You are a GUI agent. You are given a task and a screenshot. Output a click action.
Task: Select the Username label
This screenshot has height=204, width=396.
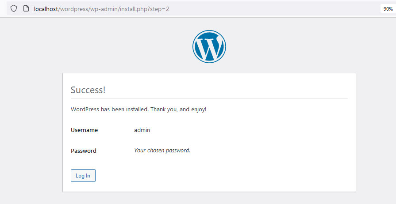pyautogui.click(x=84, y=130)
